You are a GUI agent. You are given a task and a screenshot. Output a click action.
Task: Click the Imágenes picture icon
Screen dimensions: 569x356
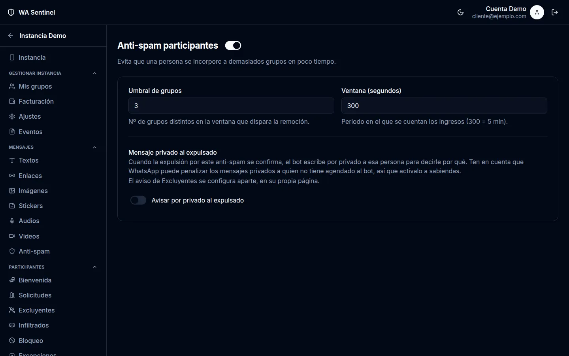point(12,191)
